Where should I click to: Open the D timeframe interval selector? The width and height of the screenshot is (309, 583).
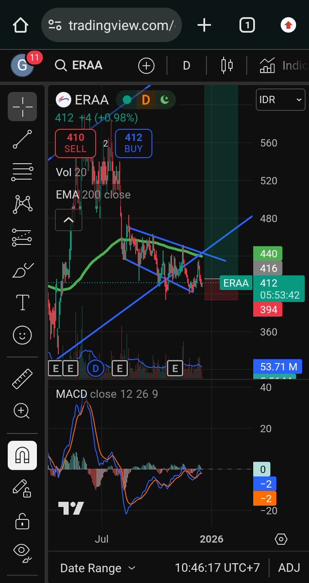pos(186,66)
